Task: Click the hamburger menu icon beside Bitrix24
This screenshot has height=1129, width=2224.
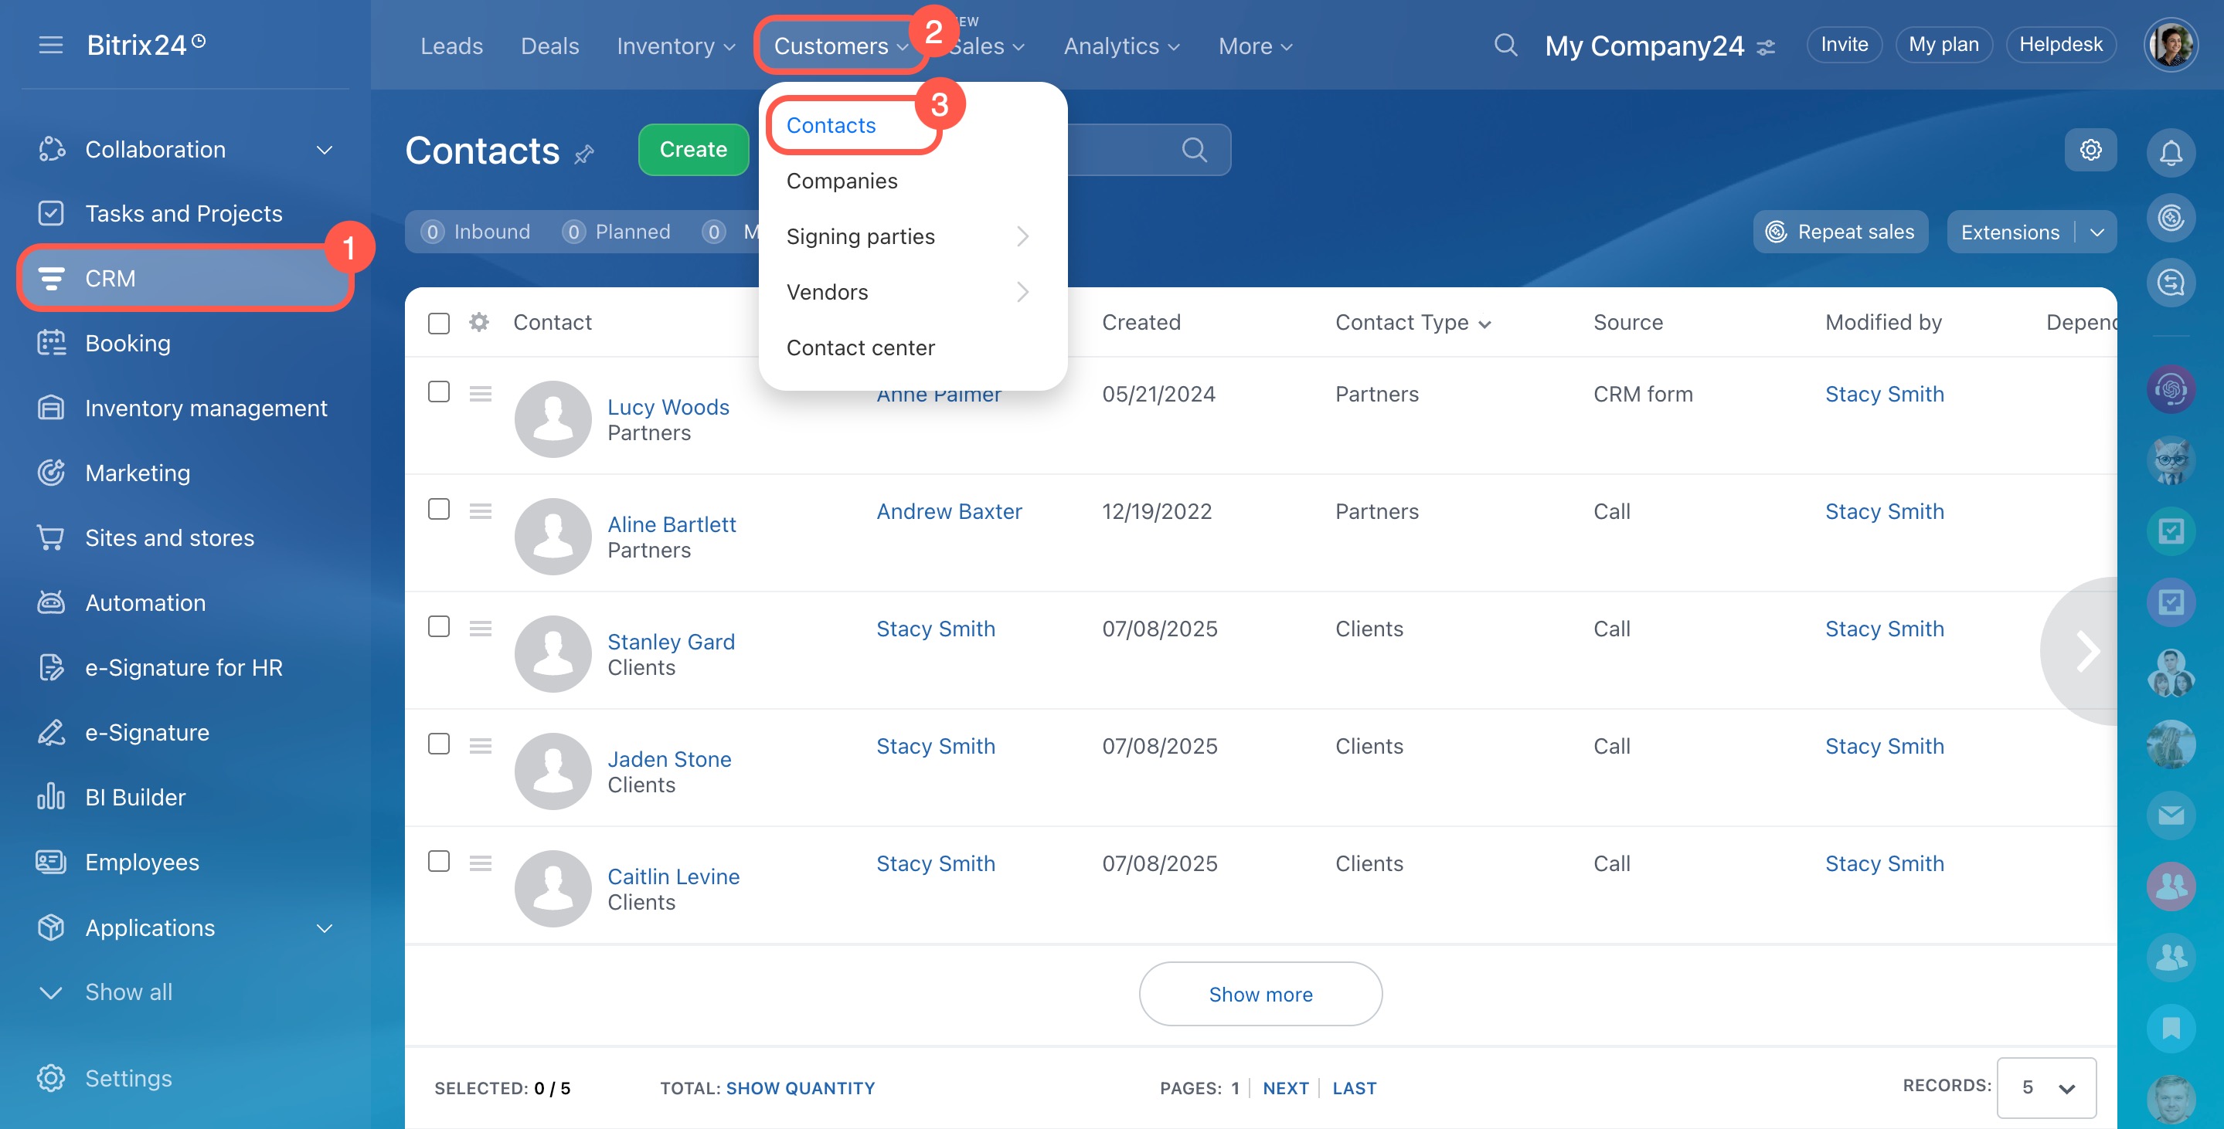Action: tap(51, 45)
